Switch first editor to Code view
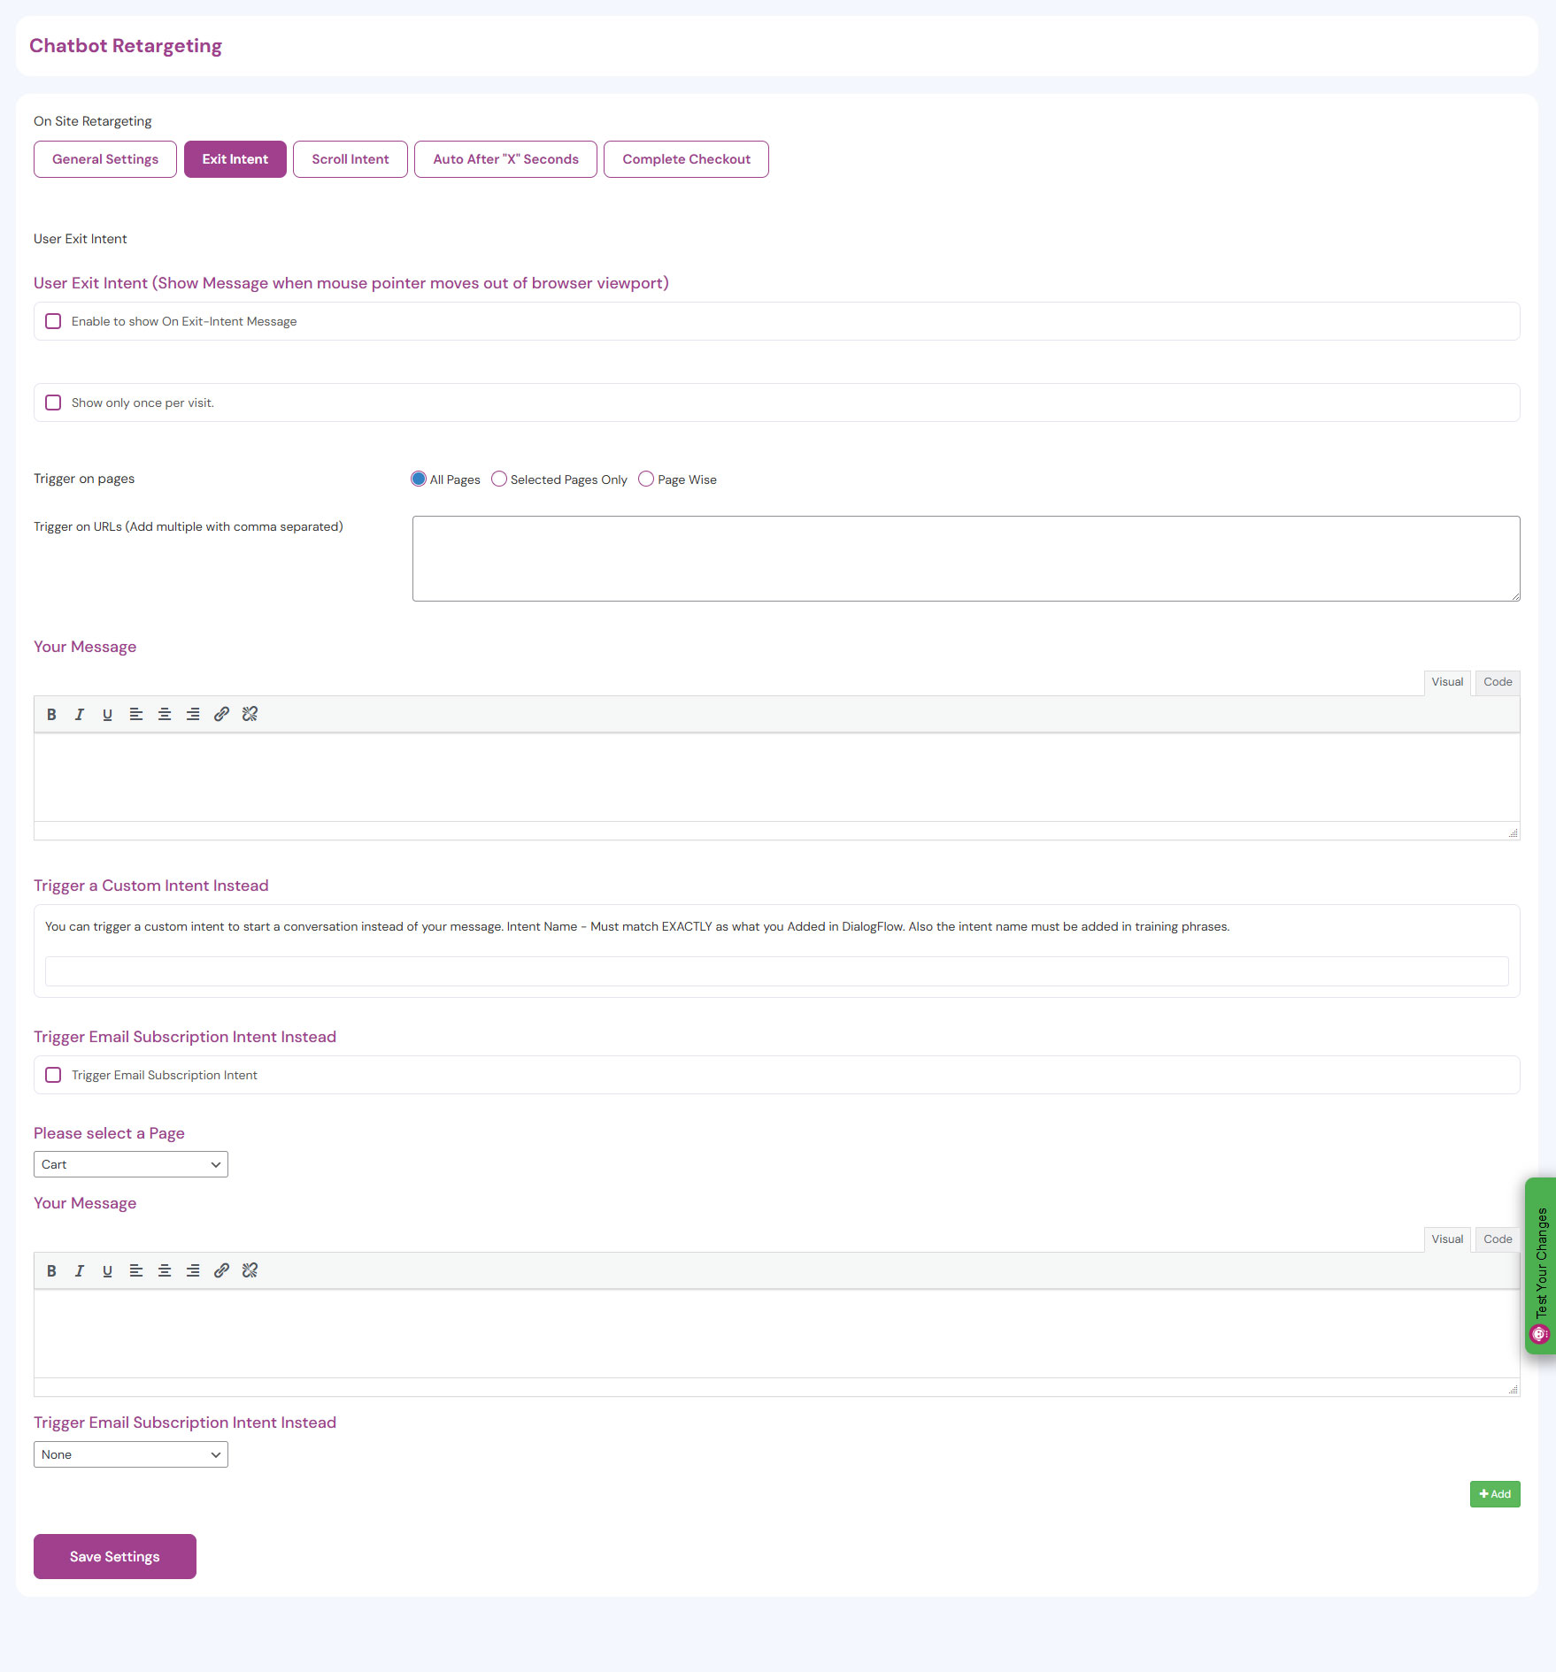Viewport: 1556px width, 1672px height. pyautogui.click(x=1498, y=682)
